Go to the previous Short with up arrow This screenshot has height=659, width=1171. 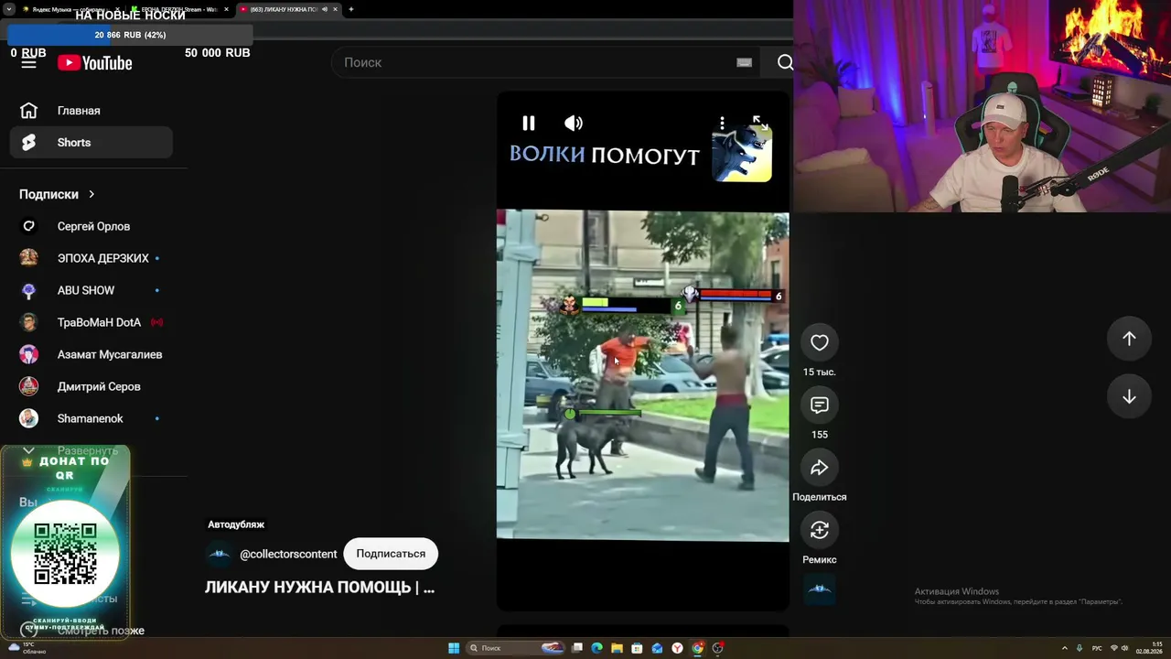[1129, 339]
